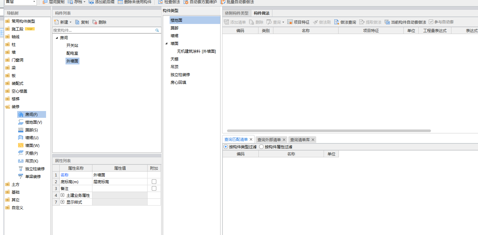The image size is (478, 235).
Task: Click the 添加前后缀 toolbar icon
Action: [91, 2]
